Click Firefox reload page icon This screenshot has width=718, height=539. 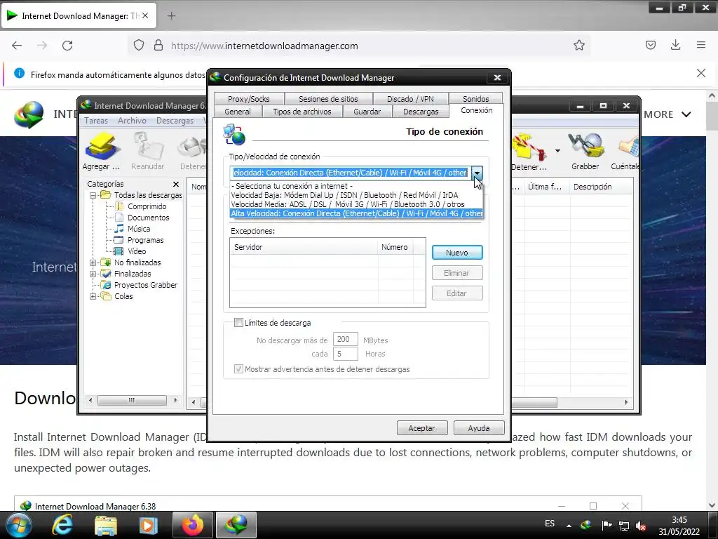tap(67, 46)
